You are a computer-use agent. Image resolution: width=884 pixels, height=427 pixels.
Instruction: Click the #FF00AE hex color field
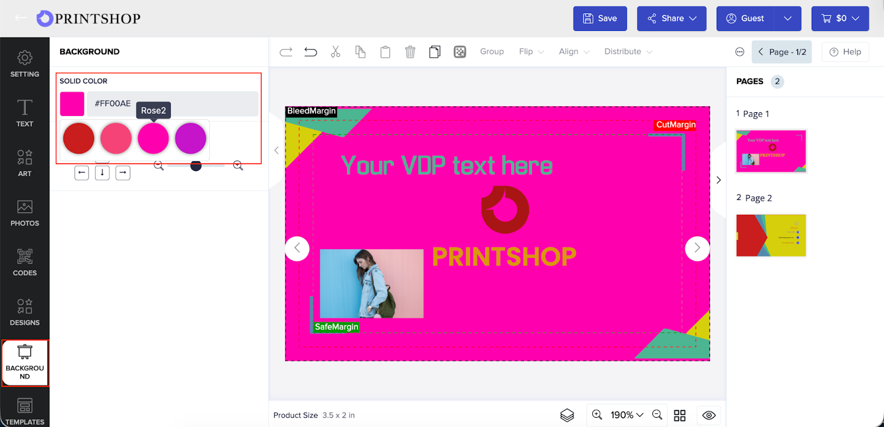[172, 103]
